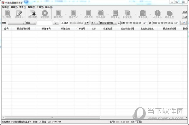Screen dimensions: 189x125
Task: Click the search keyword input field
Action: tap(44, 23)
